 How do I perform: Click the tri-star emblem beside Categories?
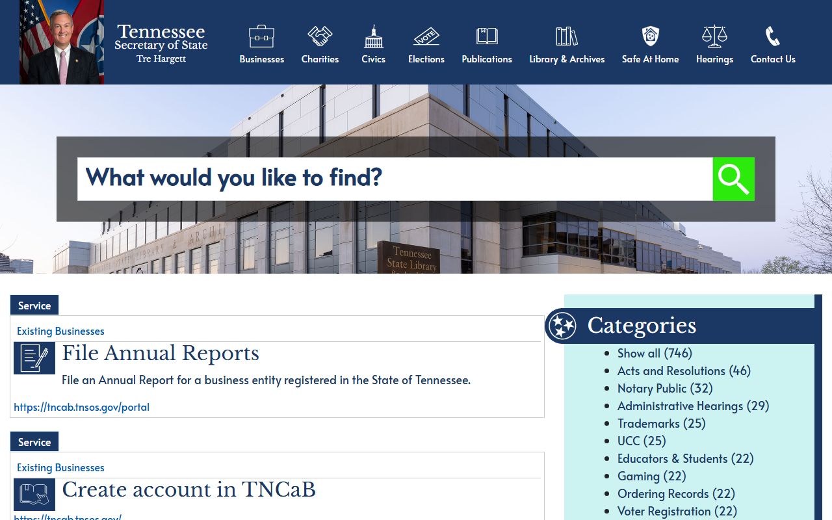coord(562,326)
